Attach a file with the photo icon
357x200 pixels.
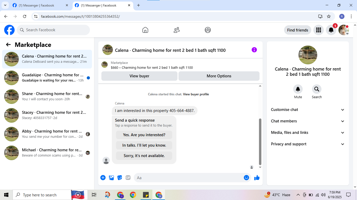pos(111,178)
